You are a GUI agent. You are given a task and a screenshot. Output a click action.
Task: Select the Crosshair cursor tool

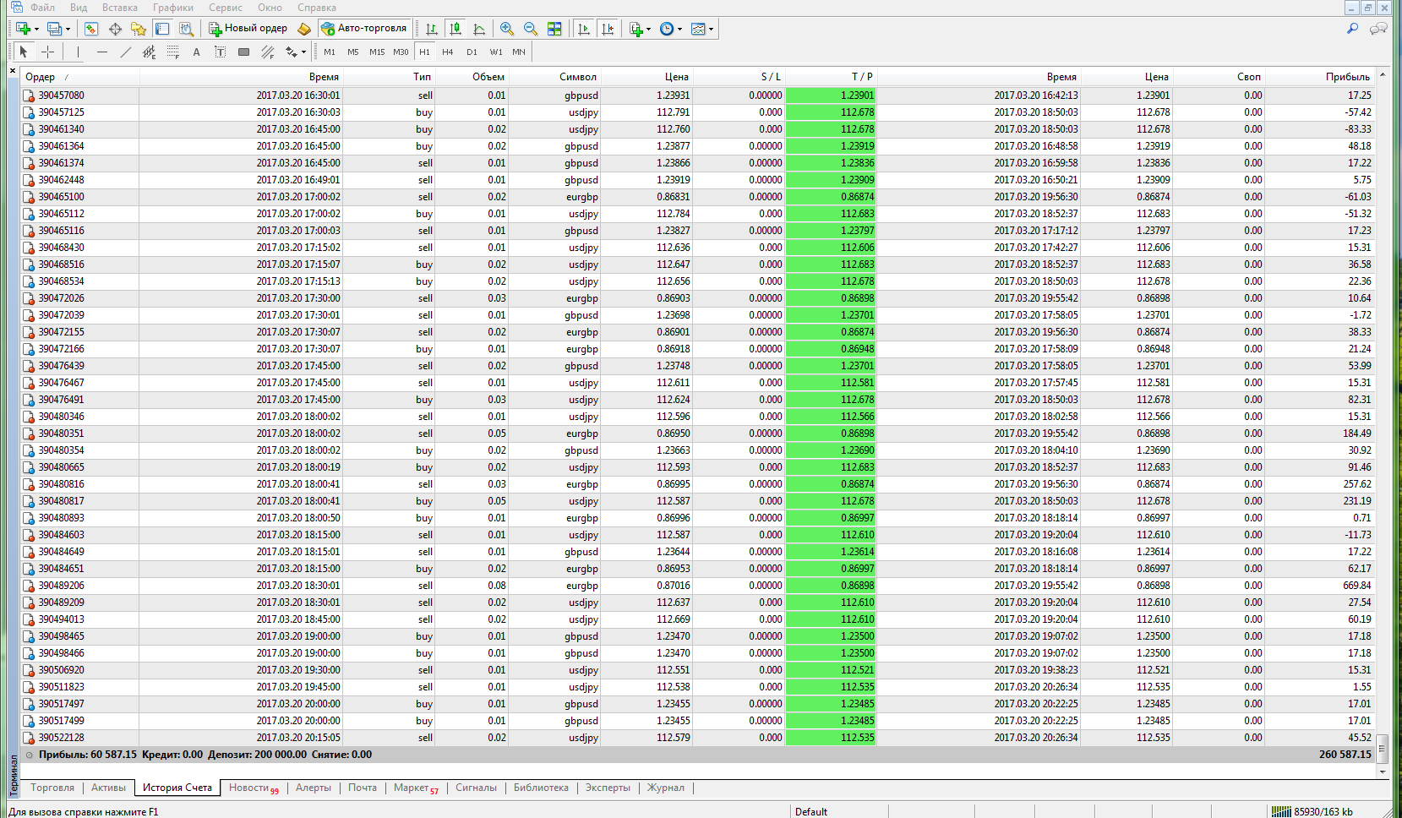[48, 52]
